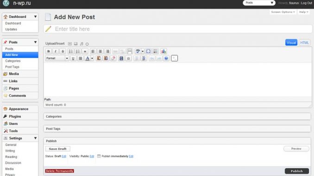Insert custom character omega icon
Image resolution: width=314 pixels, height=176 pixels.
coord(128,58)
